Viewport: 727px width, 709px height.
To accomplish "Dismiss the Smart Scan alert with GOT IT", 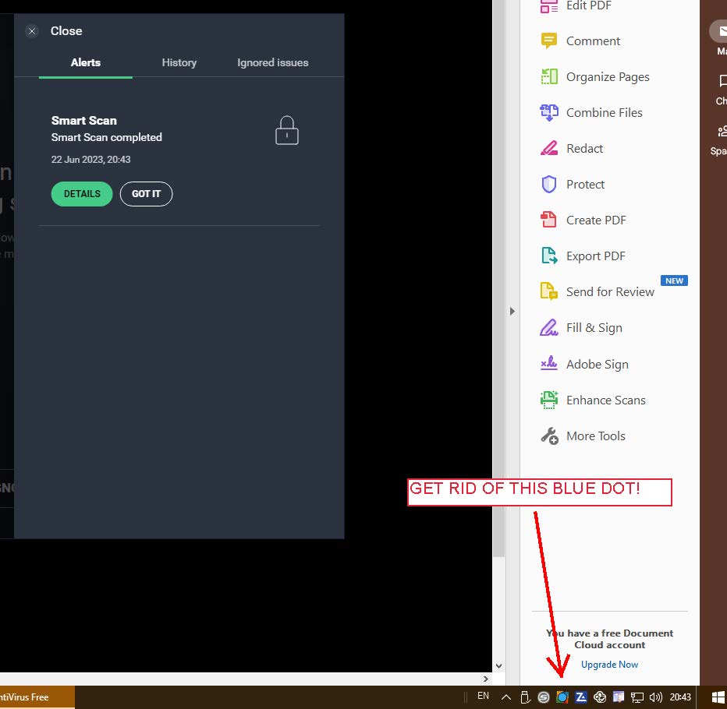I will pos(146,193).
